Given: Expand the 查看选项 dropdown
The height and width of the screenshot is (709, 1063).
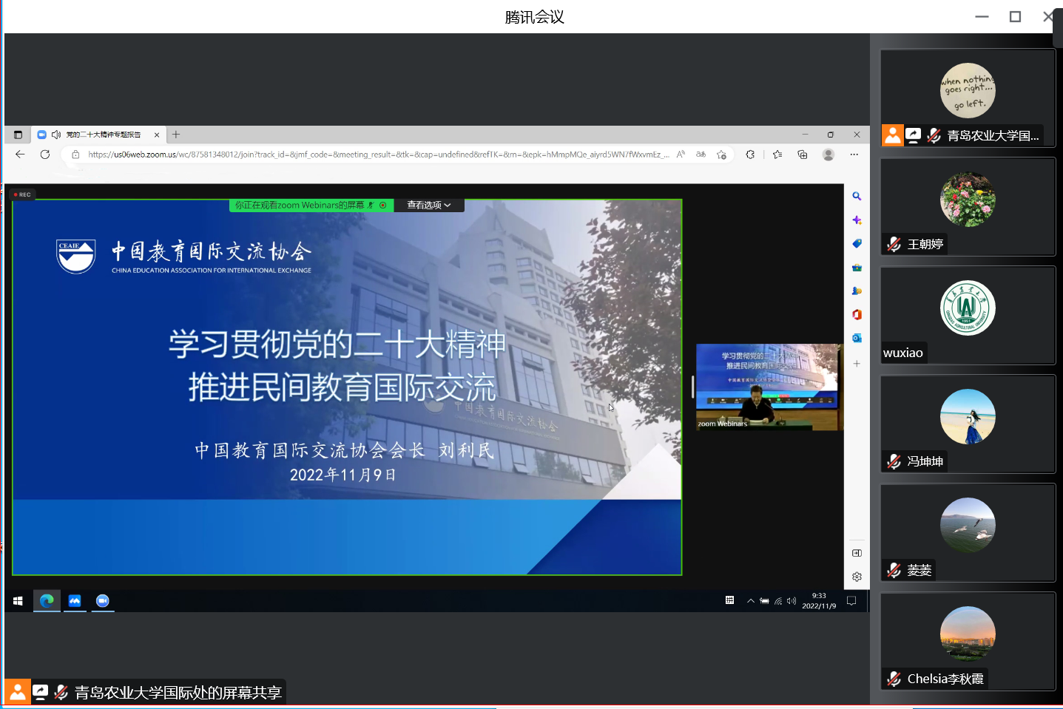Looking at the screenshot, I should (x=429, y=206).
